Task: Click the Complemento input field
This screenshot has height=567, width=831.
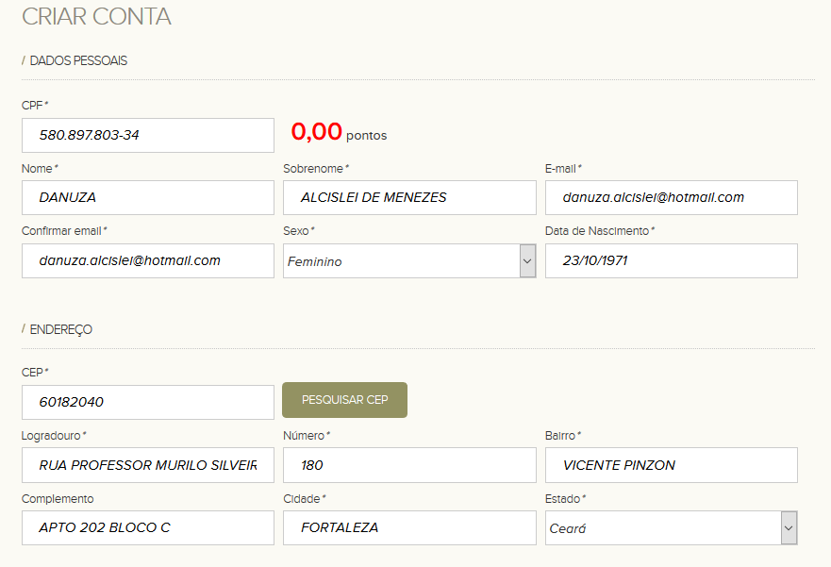Action: [x=148, y=527]
